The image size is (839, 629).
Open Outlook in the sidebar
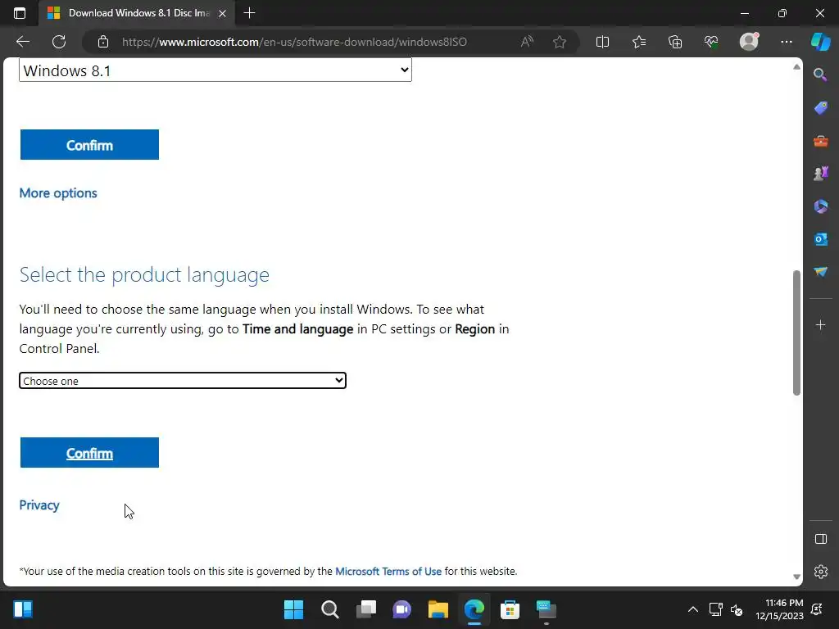(820, 239)
